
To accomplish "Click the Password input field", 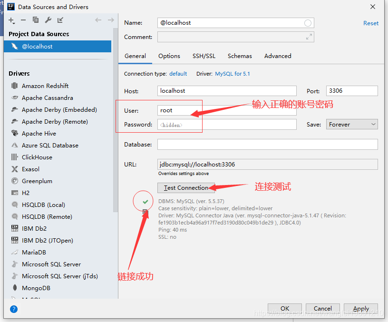I will tap(227, 125).
